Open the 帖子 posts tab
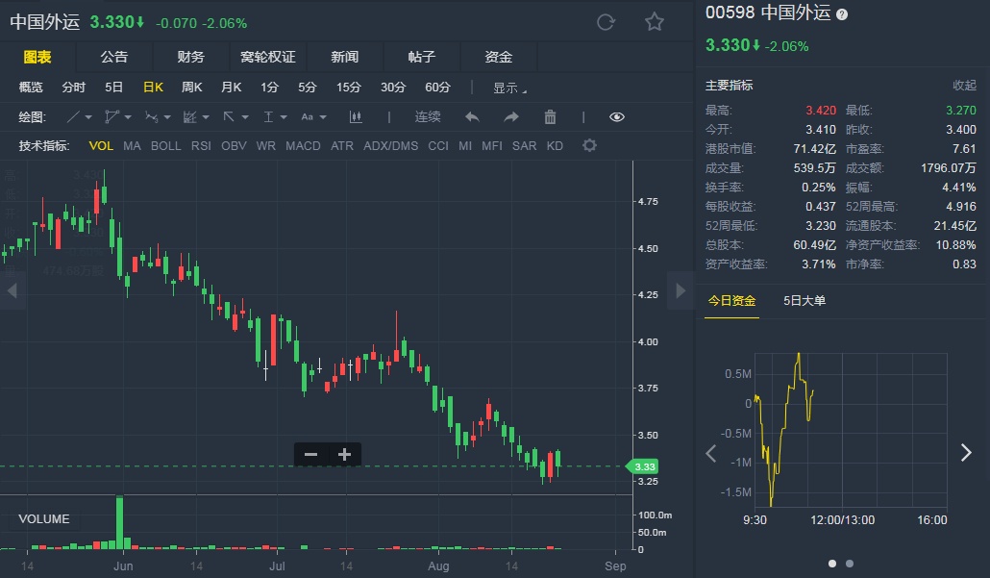 422,57
